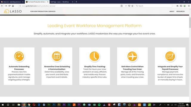Click the Time Tracking clock icon
This screenshot has width=191, height=107.
tap(95, 56)
